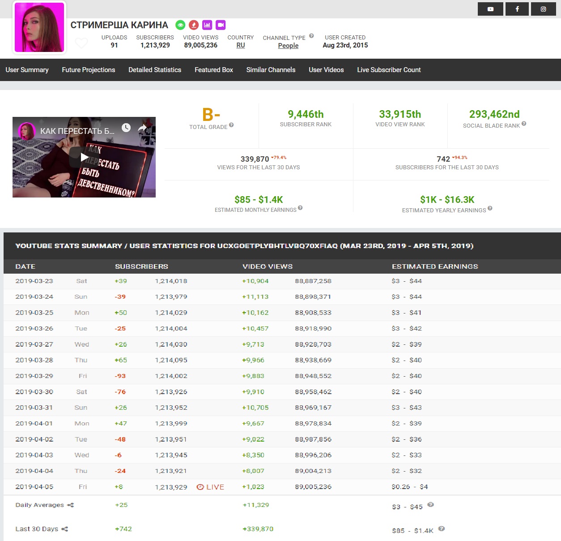Open the Future Projections tab

click(x=89, y=70)
